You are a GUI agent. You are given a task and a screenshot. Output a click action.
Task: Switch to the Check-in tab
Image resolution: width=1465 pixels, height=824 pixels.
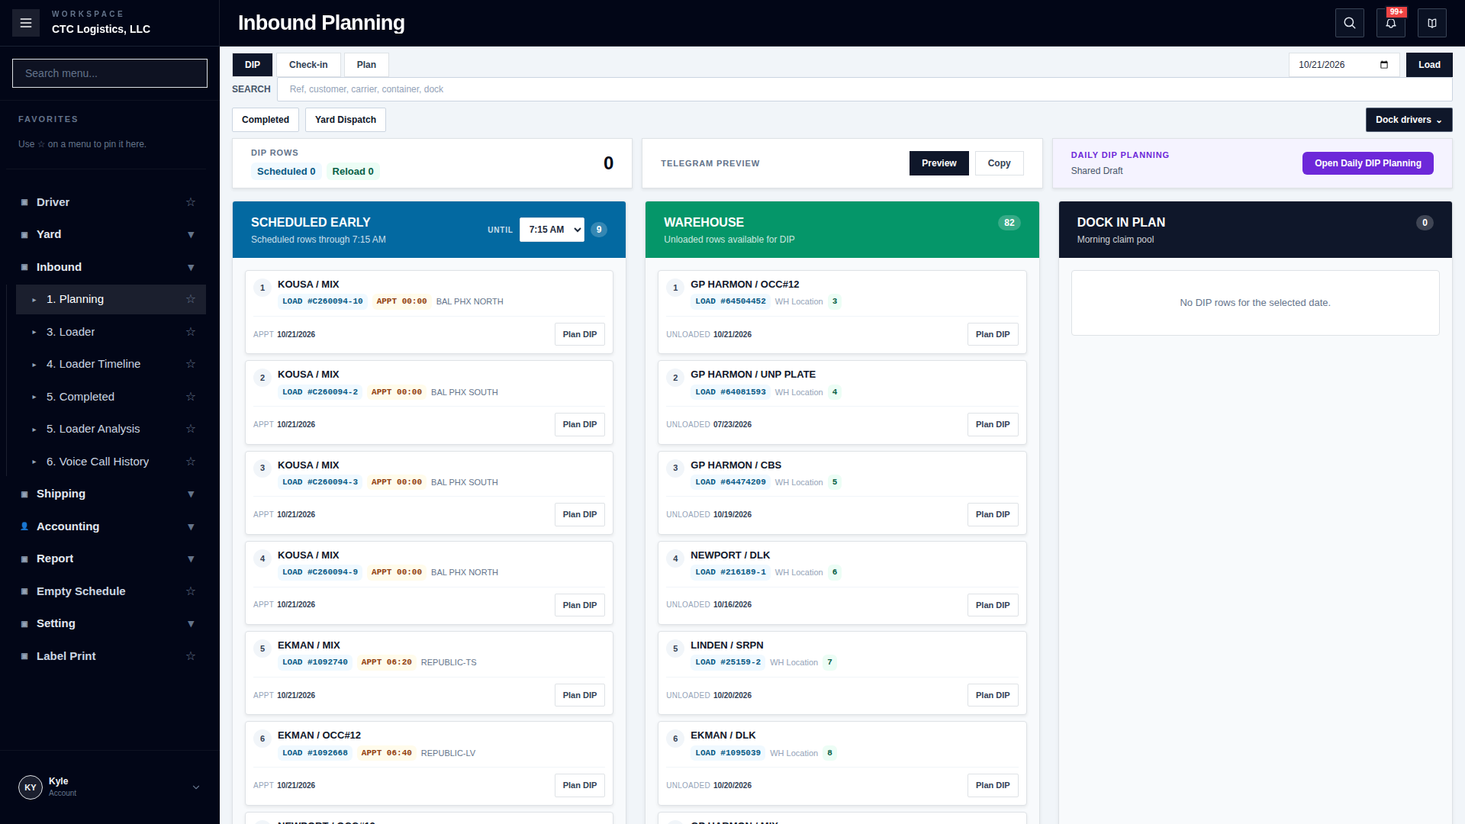tap(308, 65)
